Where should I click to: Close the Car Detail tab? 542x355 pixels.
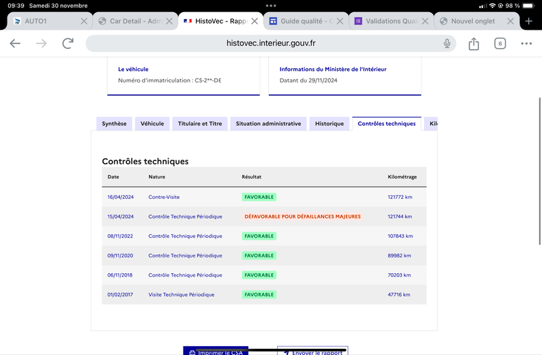tap(169, 22)
